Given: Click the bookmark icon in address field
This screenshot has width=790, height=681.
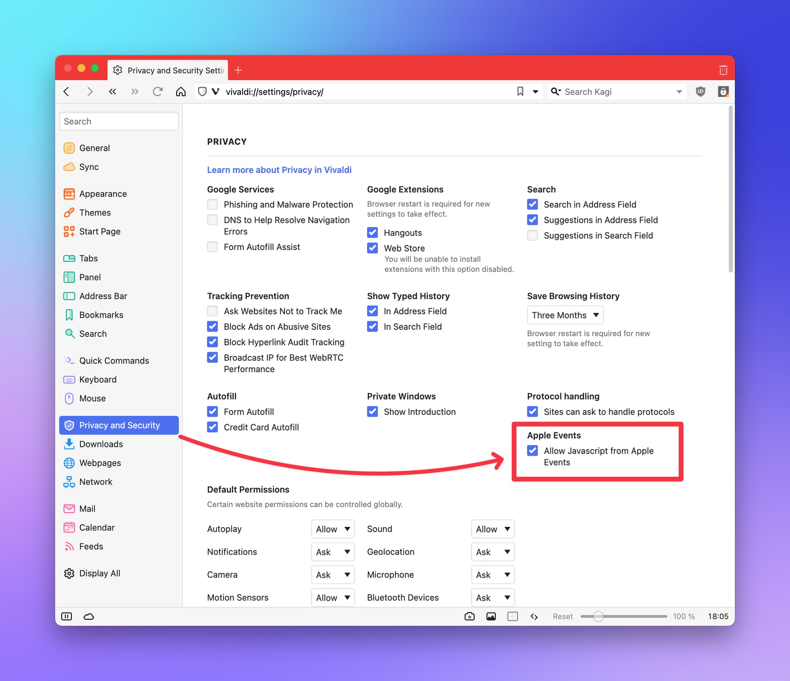Looking at the screenshot, I should point(520,91).
